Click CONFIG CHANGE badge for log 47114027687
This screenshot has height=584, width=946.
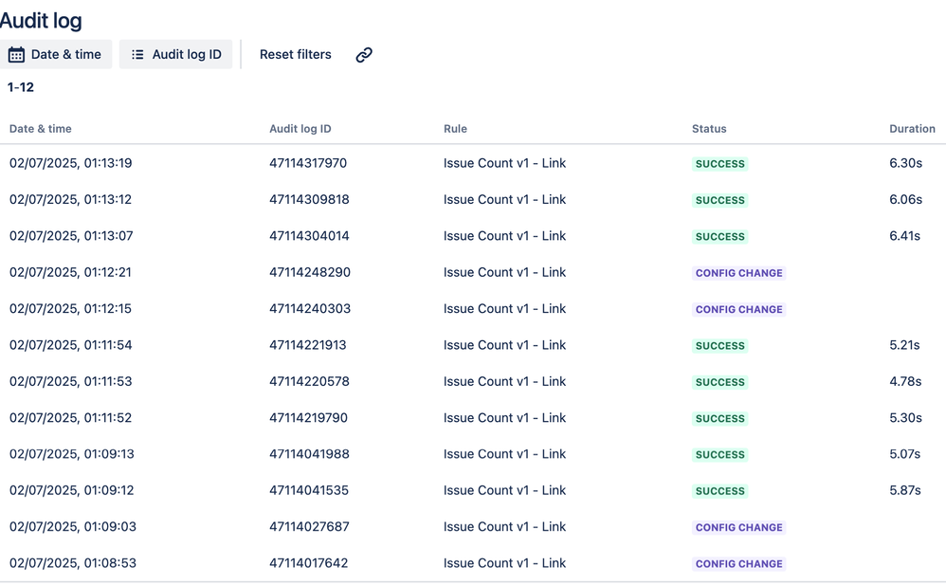click(738, 527)
